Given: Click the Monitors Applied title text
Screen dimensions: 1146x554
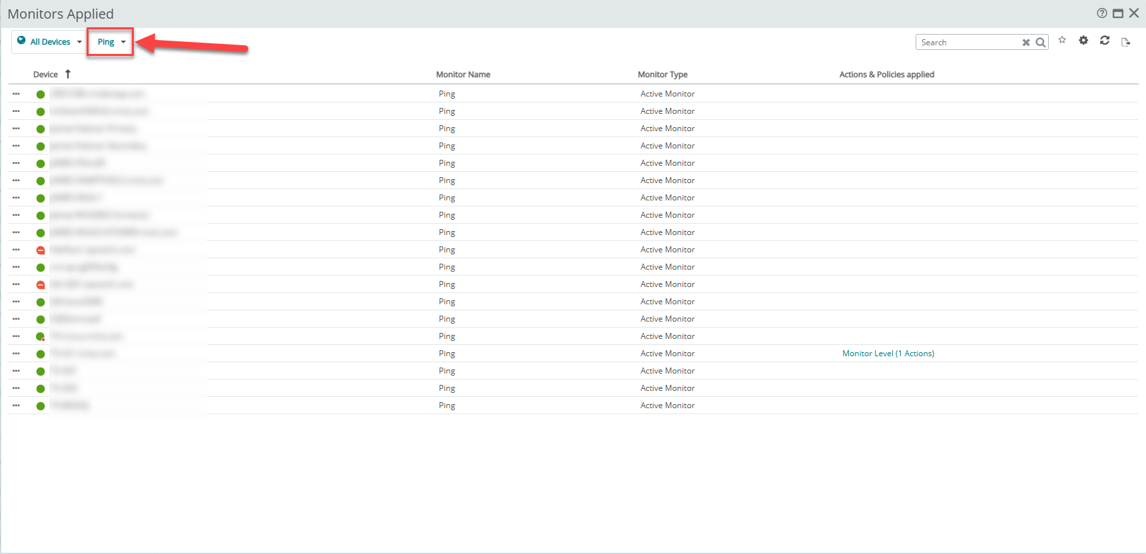Looking at the screenshot, I should pyautogui.click(x=61, y=14).
